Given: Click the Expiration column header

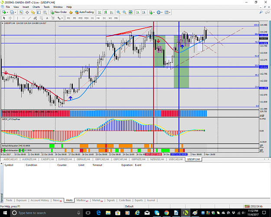Looking at the screenshot, I should pyautogui.click(x=127, y=165).
